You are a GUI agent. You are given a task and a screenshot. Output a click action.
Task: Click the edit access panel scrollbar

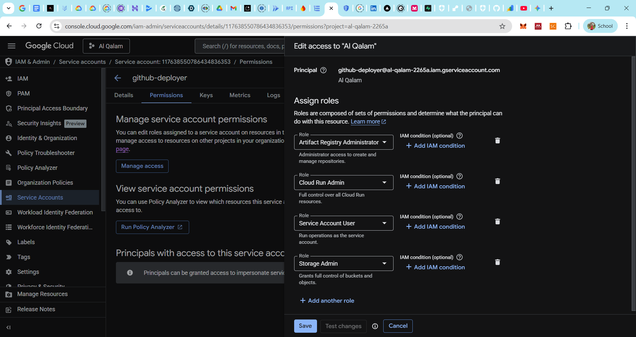click(x=633, y=184)
